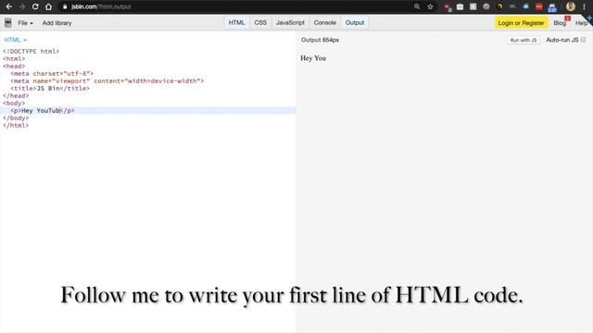Click the blue and white storefront extension icon
Image resolution: width=593 pixels, height=333 pixels.
[x=552, y=7]
